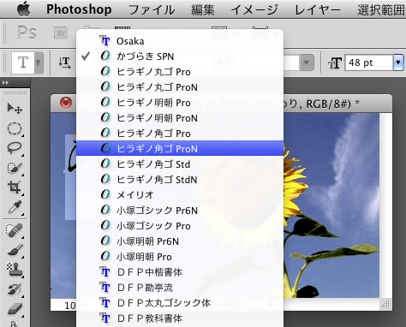The height and width of the screenshot is (327, 406).
Task: Choose ヒラギノ丸ゴ ProN font
Action: [180, 87]
